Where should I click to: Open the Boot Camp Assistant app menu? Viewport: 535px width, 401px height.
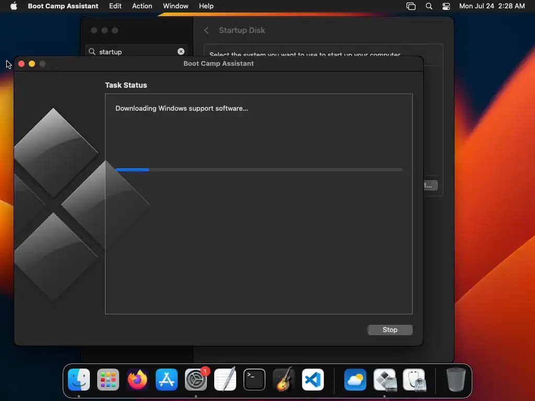[63, 6]
